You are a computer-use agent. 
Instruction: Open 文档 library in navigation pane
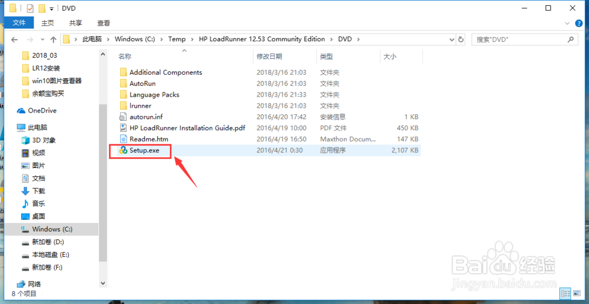pyautogui.click(x=39, y=178)
